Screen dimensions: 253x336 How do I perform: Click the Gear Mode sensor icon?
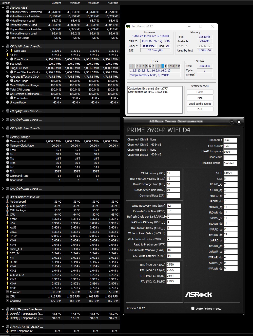[x=8, y=180]
